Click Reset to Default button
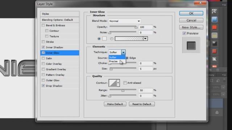Screen dimensions: 232x130 [142, 104]
